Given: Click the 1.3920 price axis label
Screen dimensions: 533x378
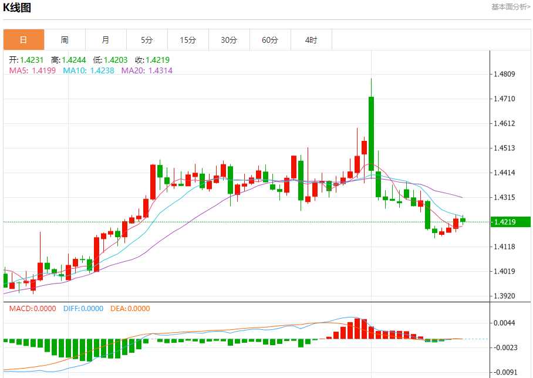Looking at the screenshot, I should pyautogui.click(x=504, y=296).
